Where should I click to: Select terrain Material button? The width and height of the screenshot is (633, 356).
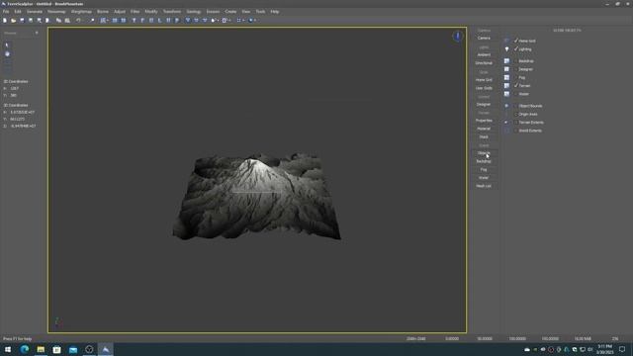(x=484, y=129)
